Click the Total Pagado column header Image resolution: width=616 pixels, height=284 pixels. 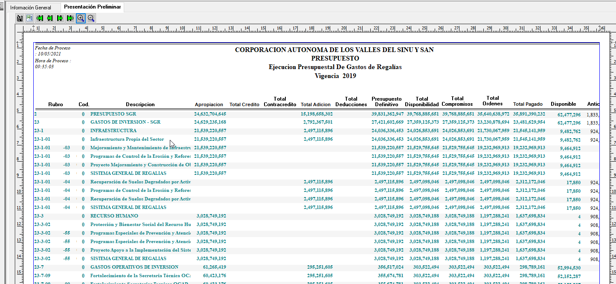(x=528, y=104)
